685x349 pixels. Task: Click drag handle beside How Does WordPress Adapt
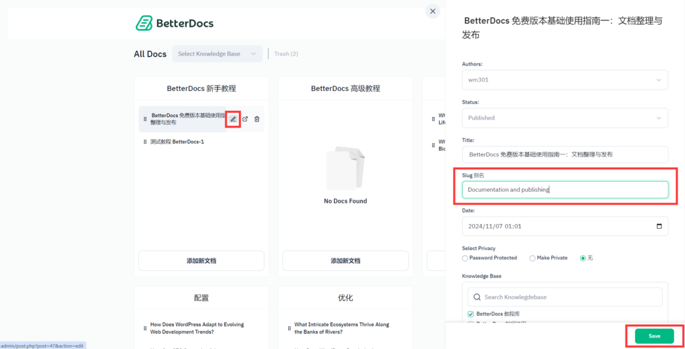145,328
